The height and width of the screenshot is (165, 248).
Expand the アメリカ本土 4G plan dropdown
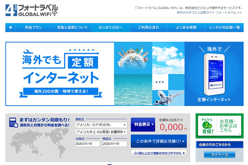pyautogui.click(x=101, y=132)
